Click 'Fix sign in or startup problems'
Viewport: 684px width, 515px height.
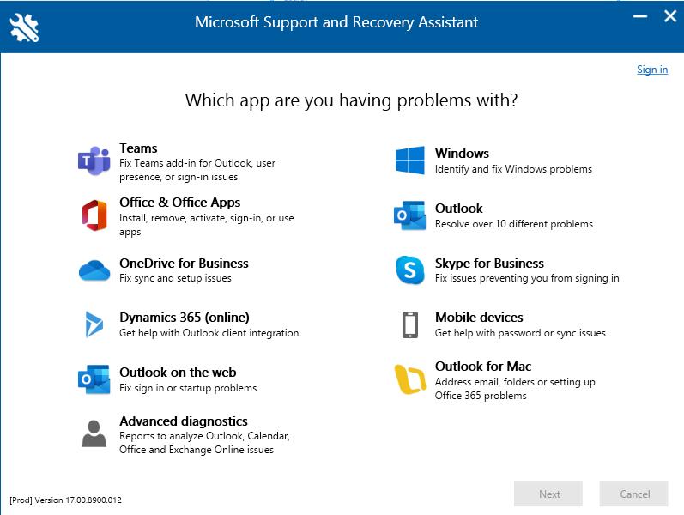[188, 388]
